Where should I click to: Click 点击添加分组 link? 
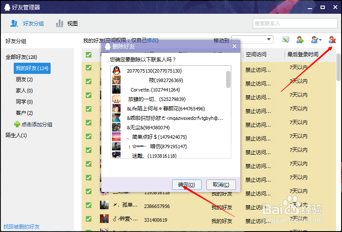[37, 125]
